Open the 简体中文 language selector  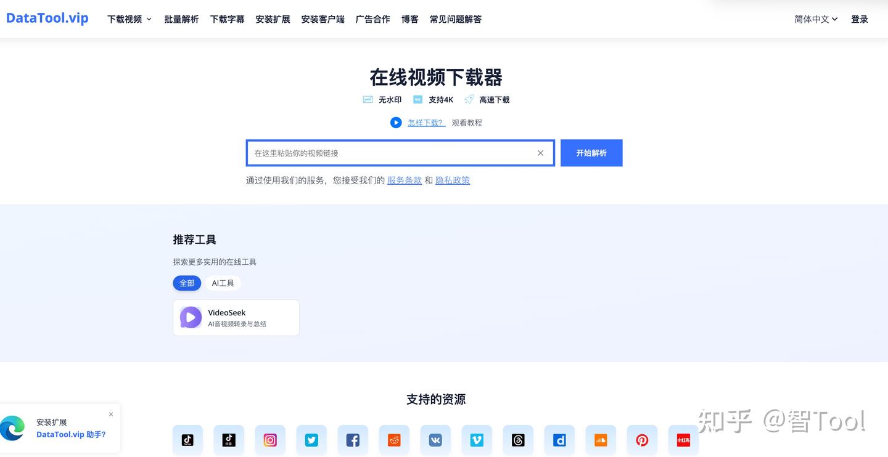(x=816, y=19)
